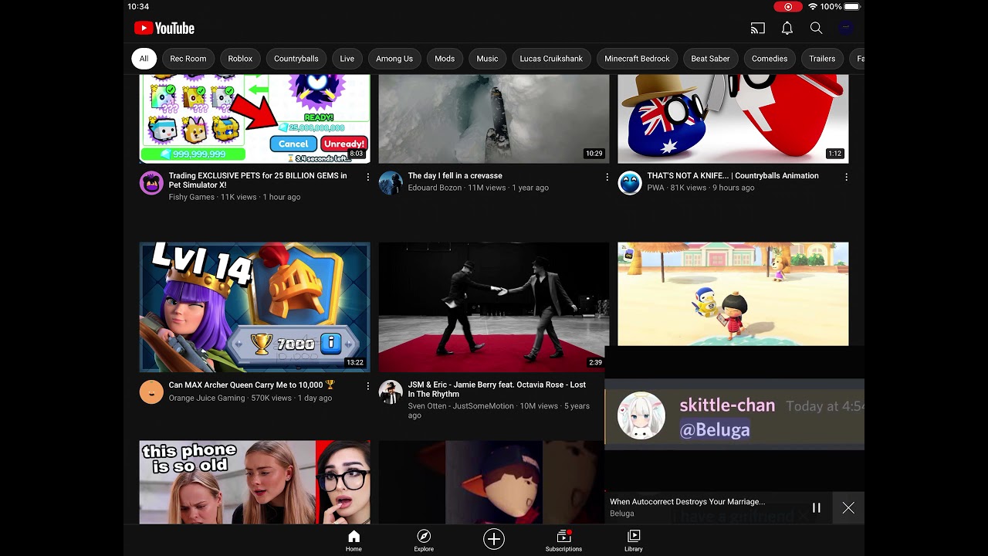Open Pet Simulator X video thumbnail
The height and width of the screenshot is (556, 988).
point(255,119)
